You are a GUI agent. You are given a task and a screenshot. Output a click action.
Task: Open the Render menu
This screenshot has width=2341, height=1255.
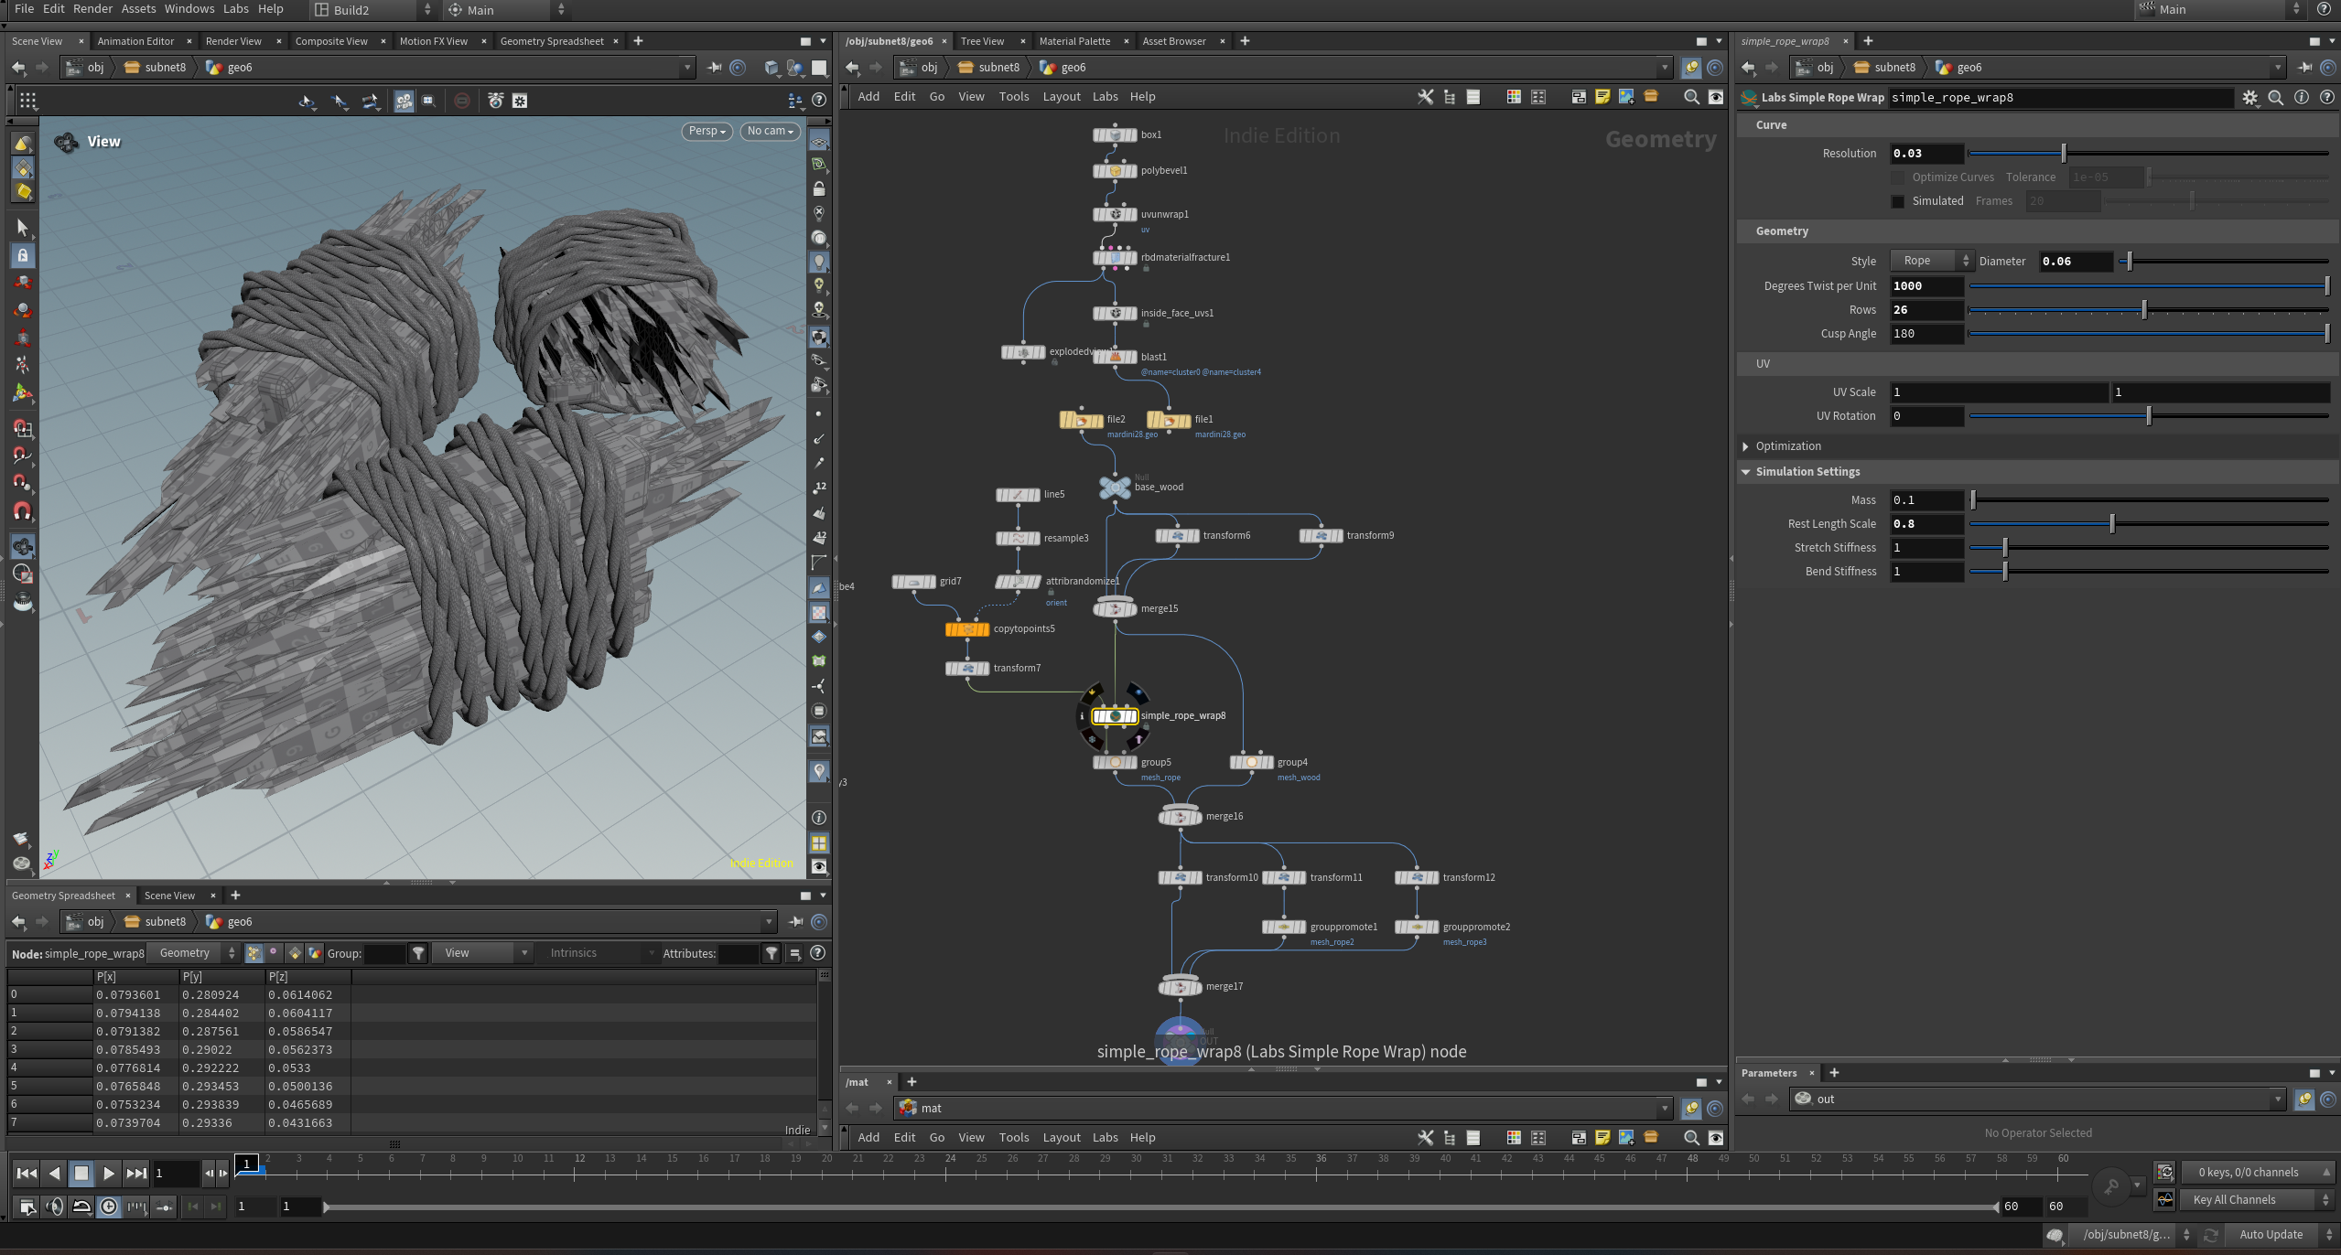coord(92,9)
